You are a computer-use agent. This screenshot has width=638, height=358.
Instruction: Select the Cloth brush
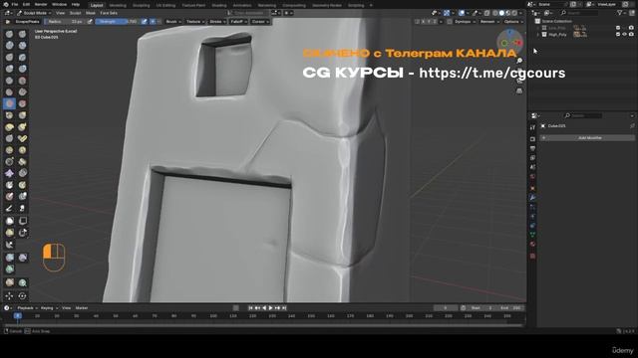coord(9,173)
